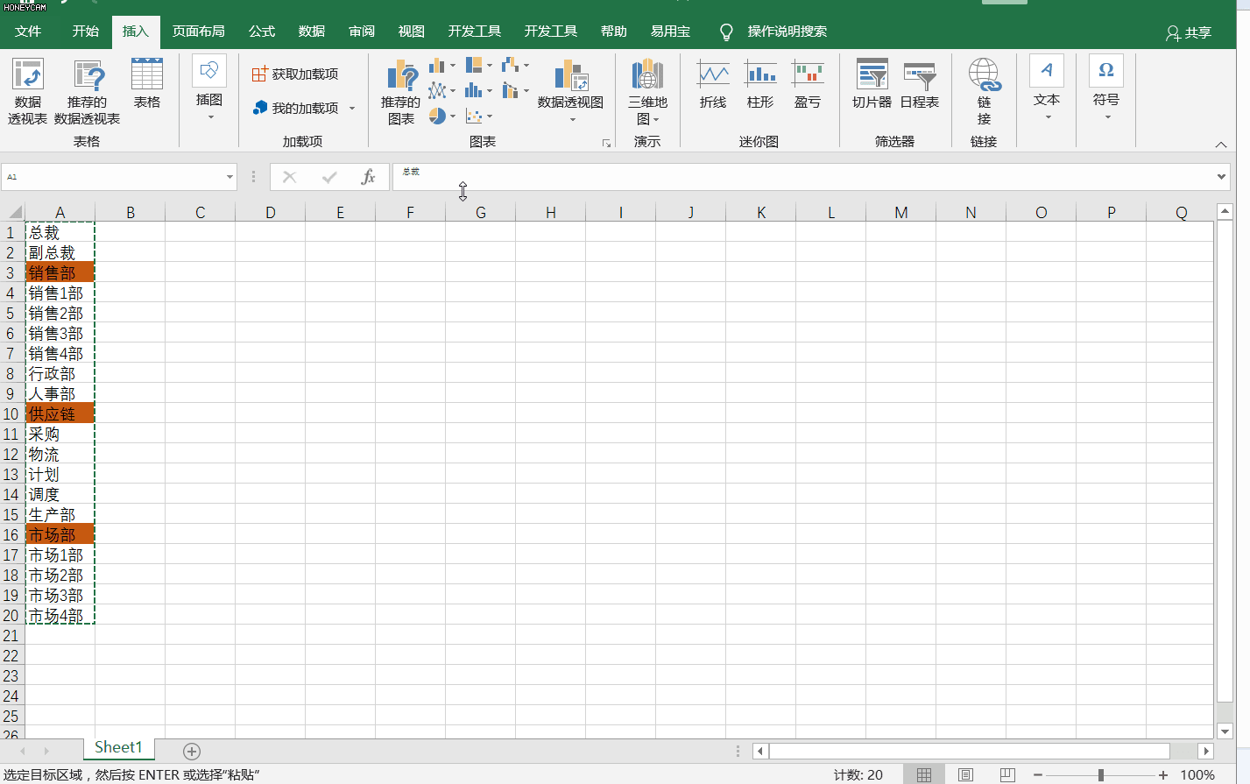
Task: Expand the 数据透视图 dropdown arrow
Action: [x=573, y=120]
